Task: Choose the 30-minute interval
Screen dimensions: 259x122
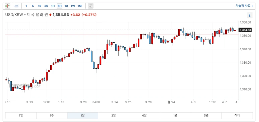Action: [x=46, y=6]
